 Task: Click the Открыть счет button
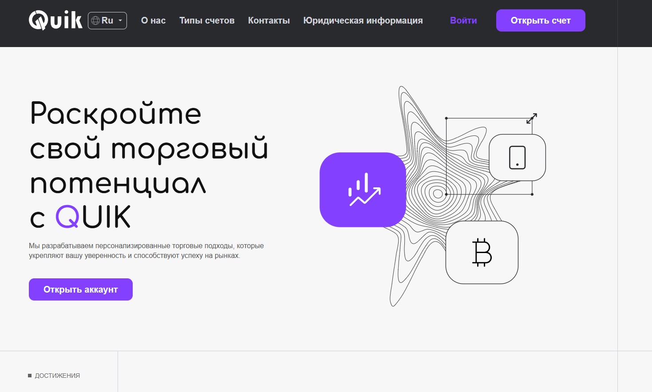[x=540, y=20]
